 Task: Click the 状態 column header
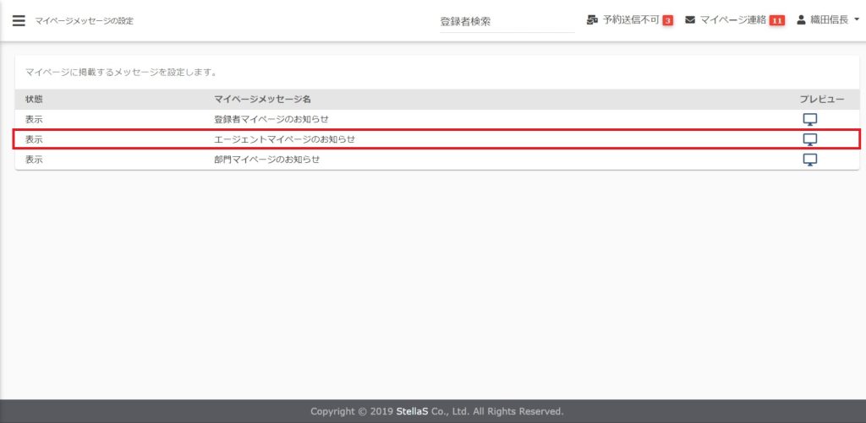(x=34, y=100)
